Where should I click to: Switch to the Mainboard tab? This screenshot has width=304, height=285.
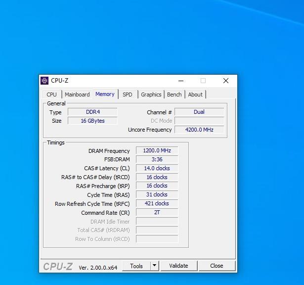tap(77, 95)
